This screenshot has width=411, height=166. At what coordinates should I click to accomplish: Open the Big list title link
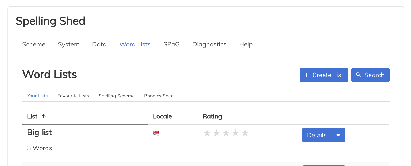coord(40,132)
